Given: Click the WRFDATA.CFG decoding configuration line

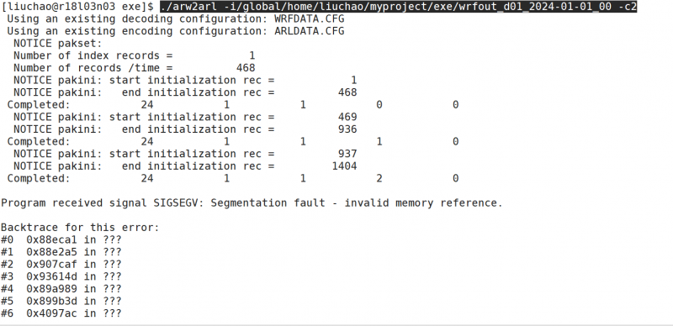Looking at the screenshot, I should click(x=176, y=18).
